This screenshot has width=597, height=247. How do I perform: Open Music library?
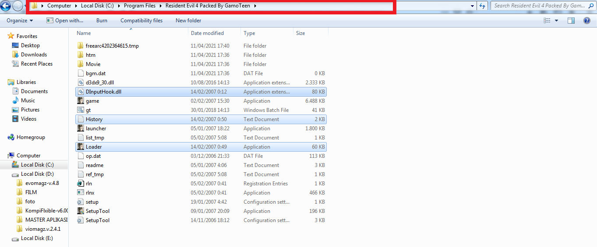tap(28, 101)
